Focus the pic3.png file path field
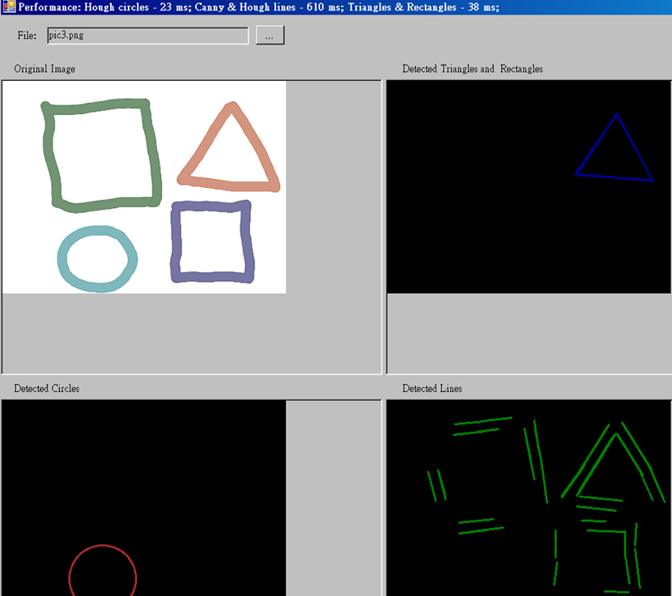672x596 pixels. coord(147,36)
